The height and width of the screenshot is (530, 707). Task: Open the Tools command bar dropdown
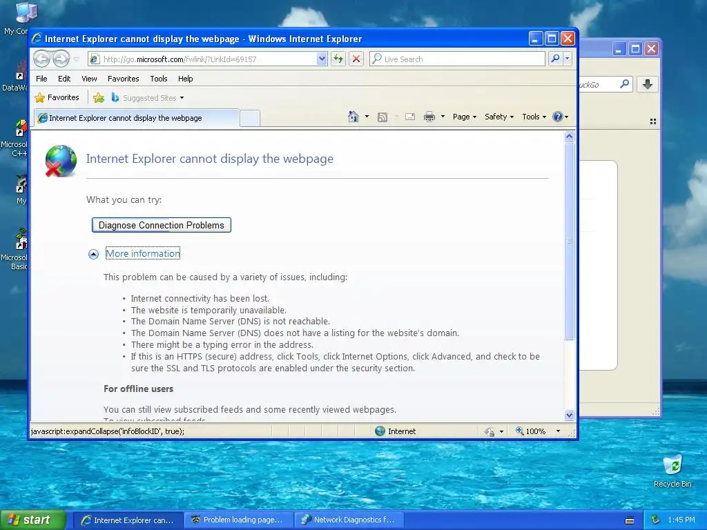tap(534, 117)
